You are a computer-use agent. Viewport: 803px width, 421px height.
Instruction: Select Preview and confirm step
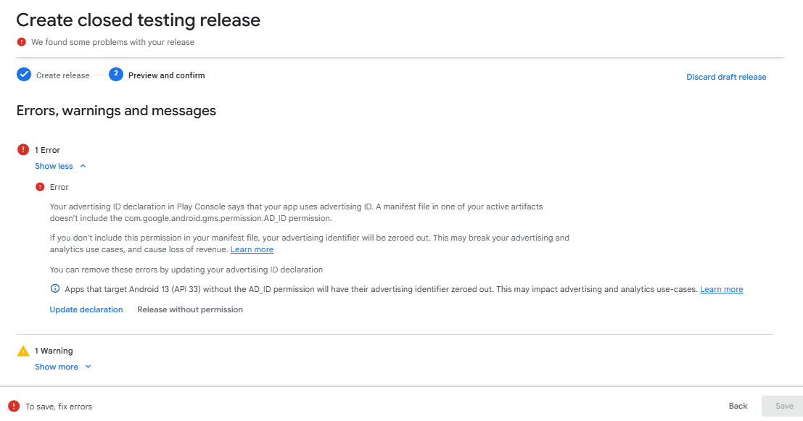pyautogui.click(x=166, y=75)
